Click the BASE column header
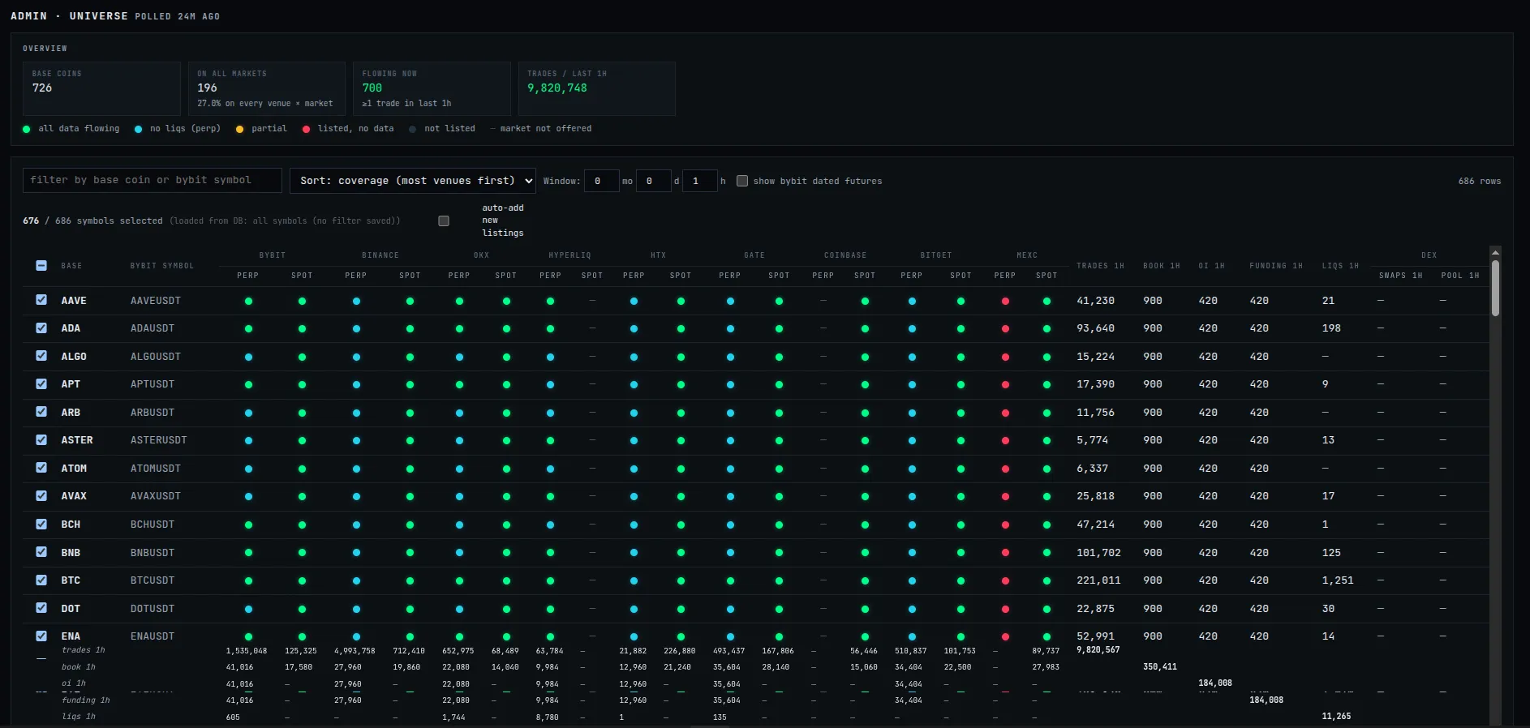This screenshot has width=1530, height=728. (x=71, y=266)
